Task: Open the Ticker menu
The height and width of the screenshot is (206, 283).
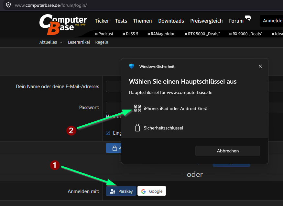Action: (x=102, y=21)
